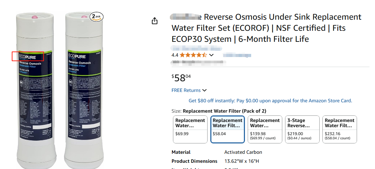Select the $58.04 Pack of 2 option
The width and height of the screenshot is (375, 169).
click(x=228, y=129)
